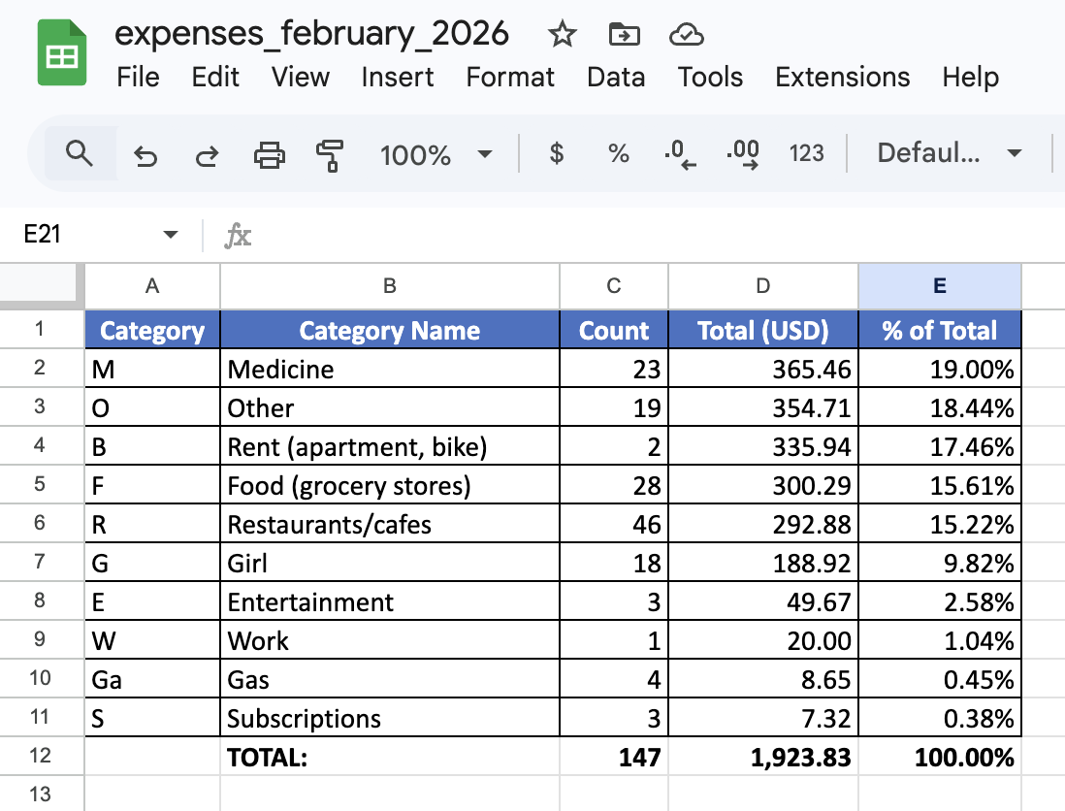Format as currency with dollar icon

pyautogui.click(x=557, y=153)
